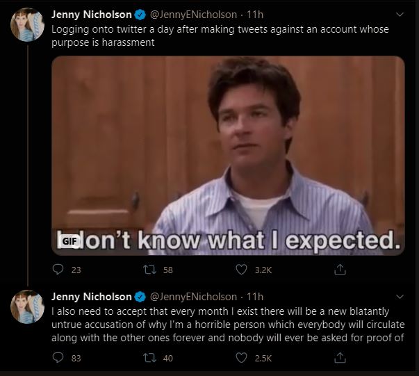419x376 pixels.
Task: Open the first tweet's more options chevron
Action: point(399,15)
